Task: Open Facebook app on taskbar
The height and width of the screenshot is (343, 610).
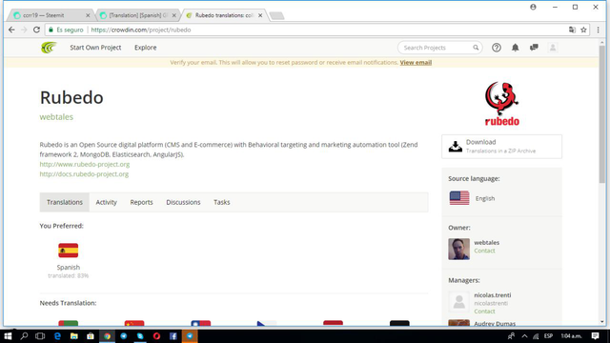Action: pos(173,336)
